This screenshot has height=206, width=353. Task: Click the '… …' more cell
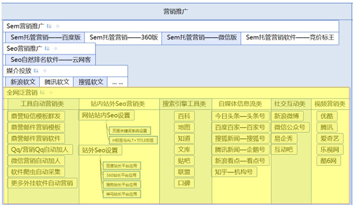pos(117,82)
